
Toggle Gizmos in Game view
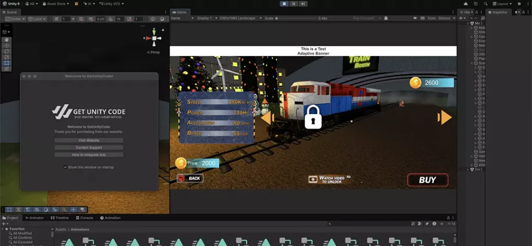click(444, 18)
